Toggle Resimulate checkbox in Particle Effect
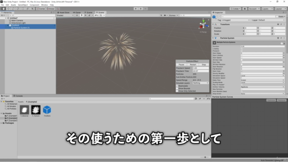This screenshot has width=288, height=162. (177, 86)
